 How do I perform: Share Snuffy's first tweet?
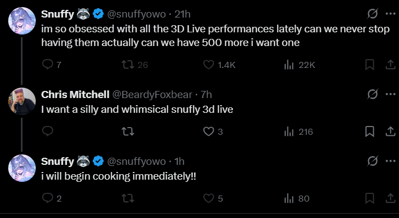(390, 65)
